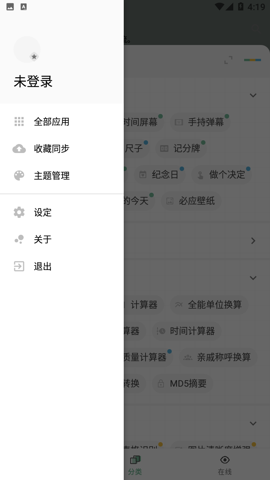Switch to the 分类 tab

[135, 465]
